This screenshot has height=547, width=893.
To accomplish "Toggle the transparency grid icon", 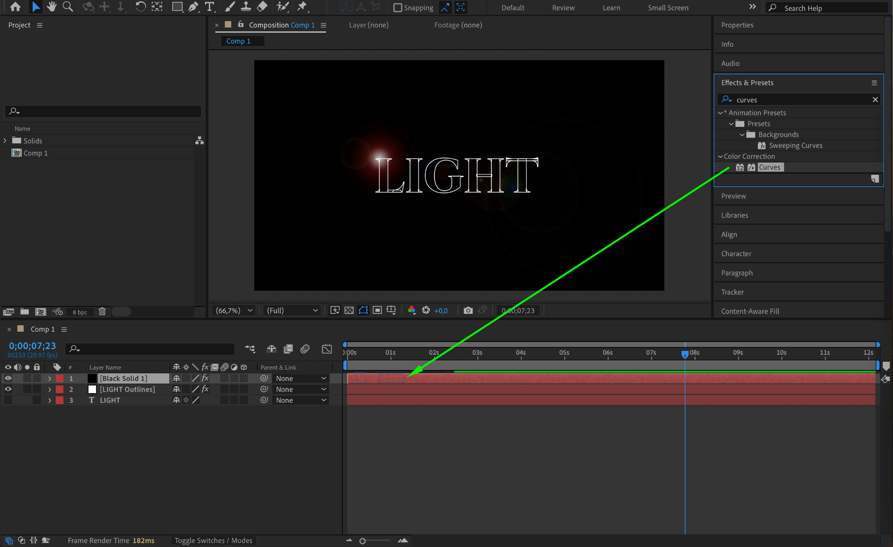I will pyautogui.click(x=349, y=310).
